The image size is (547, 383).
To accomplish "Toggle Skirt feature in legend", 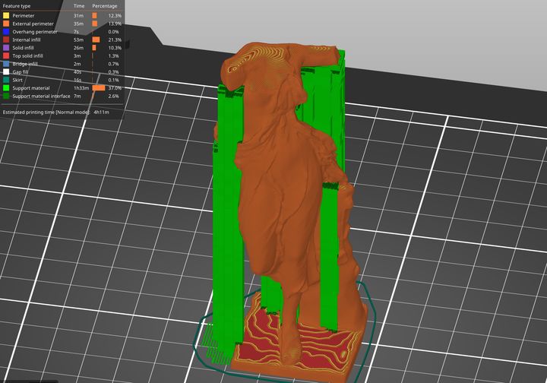I will coord(19,80).
